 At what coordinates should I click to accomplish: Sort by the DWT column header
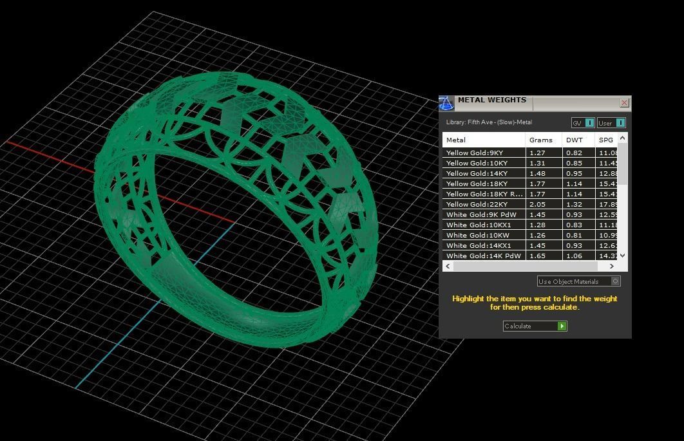(578, 140)
